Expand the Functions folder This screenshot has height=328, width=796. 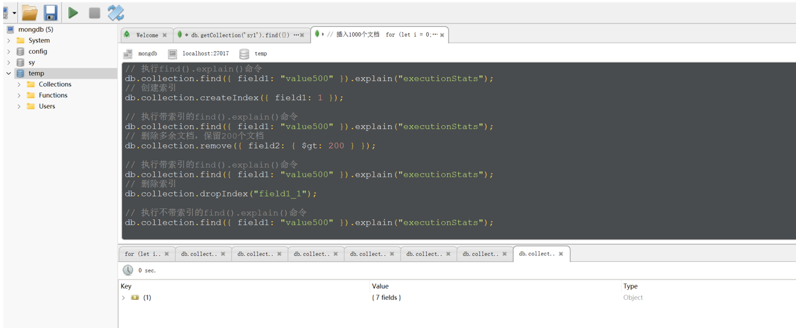19,95
